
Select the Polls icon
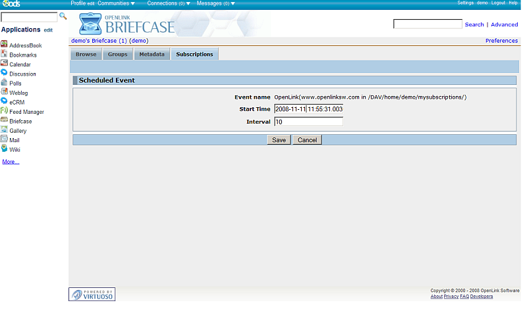point(4,83)
